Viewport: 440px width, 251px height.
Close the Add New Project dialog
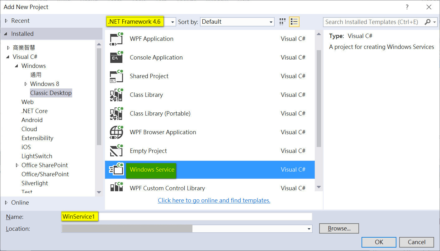429,7
